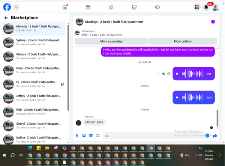Attach a photo using image icon
225x166 pixels.
pos(84,135)
